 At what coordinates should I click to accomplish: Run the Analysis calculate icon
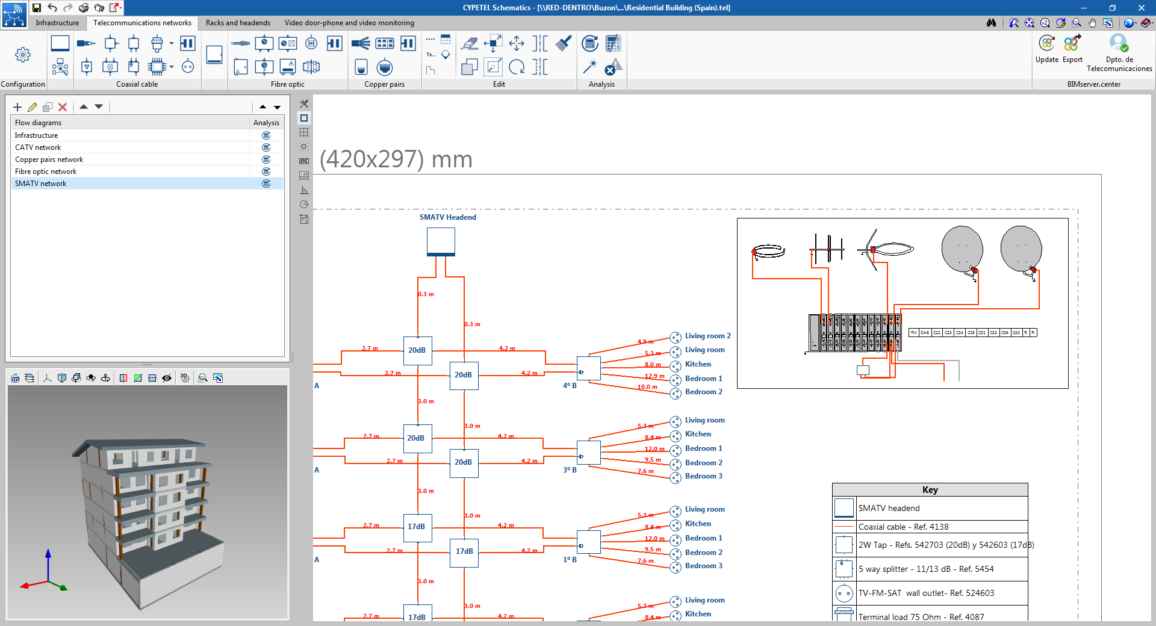pyautogui.click(x=590, y=43)
